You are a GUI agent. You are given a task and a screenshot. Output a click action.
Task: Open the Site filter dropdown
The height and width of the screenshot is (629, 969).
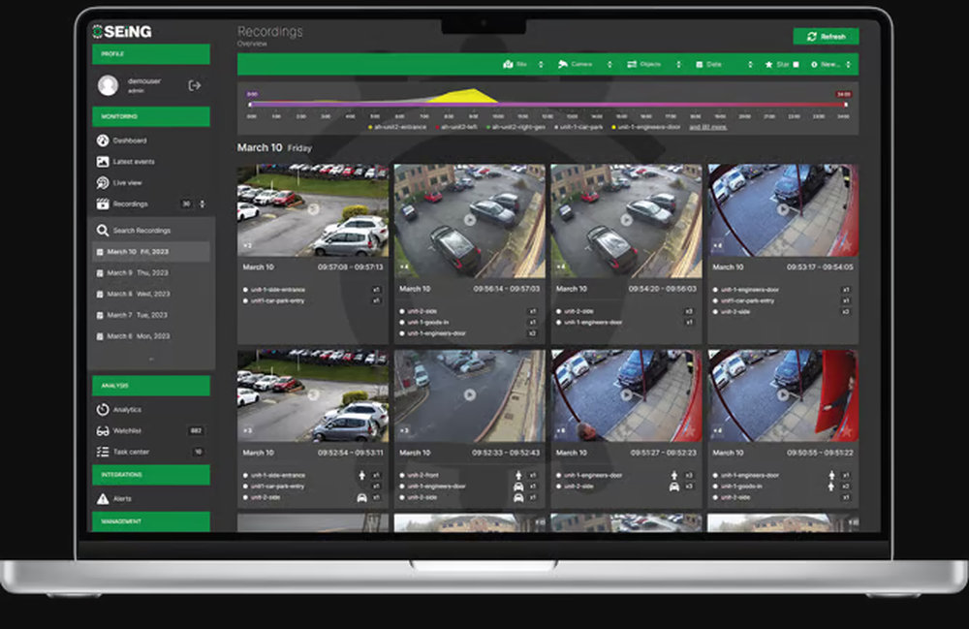(523, 64)
